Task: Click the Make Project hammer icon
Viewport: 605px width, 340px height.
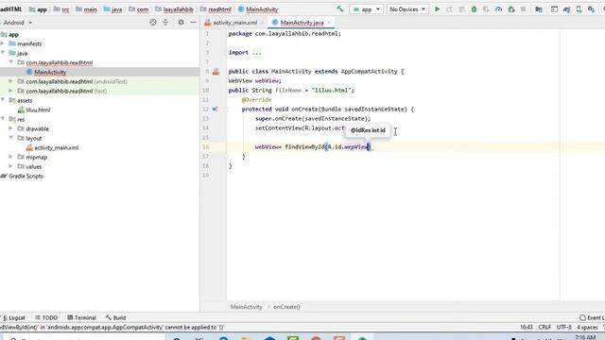Action: (340, 8)
